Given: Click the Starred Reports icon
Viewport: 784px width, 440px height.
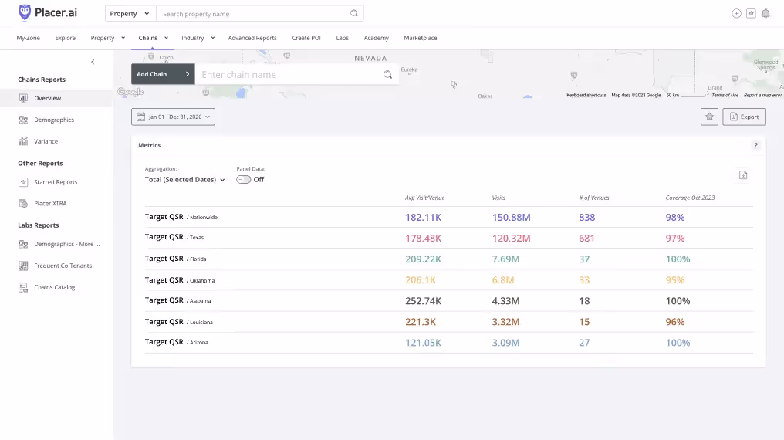Looking at the screenshot, I should tap(23, 182).
